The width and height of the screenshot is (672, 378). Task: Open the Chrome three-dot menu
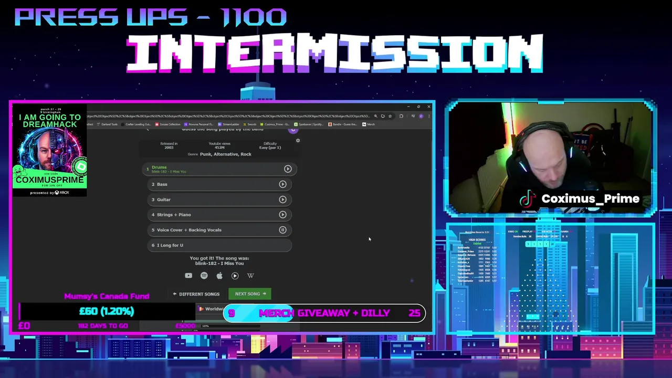point(428,116)
